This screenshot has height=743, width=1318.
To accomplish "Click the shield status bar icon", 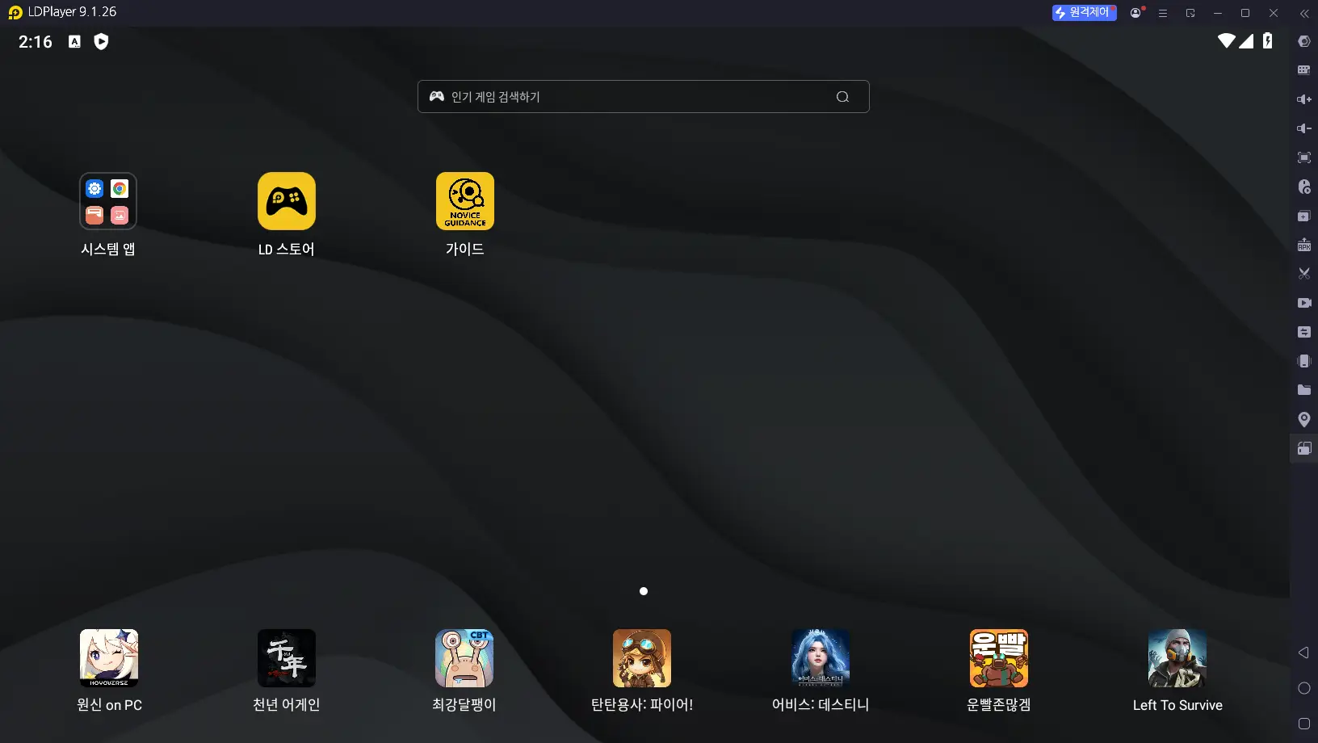I will click(101, 42).
